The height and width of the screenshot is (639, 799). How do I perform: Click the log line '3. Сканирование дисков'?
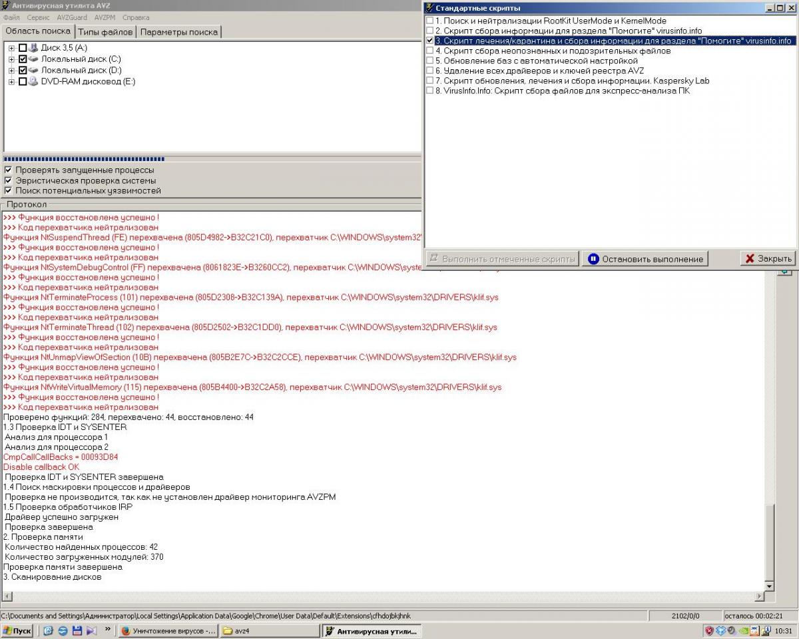click(x=53, y=577)
